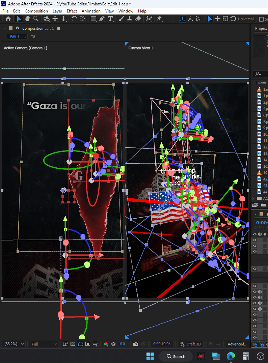The image size is (268, 363).
Task: Open Show Channel color management button
Action: pyautogui.click(x=106, y=344)
